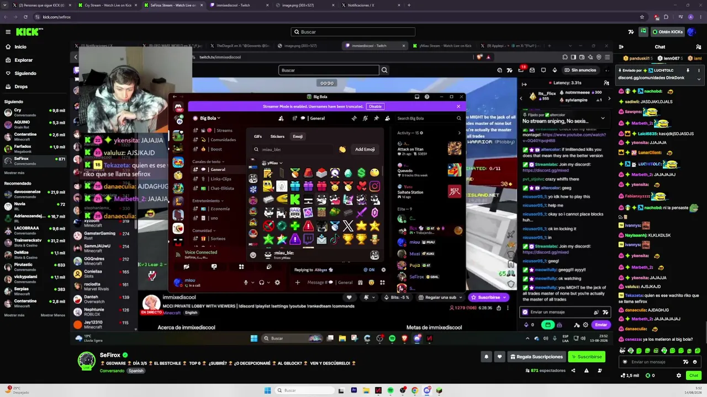Open Discord threads in General channel
Viewport: 707px width, 397px height.
coord(354,118)
